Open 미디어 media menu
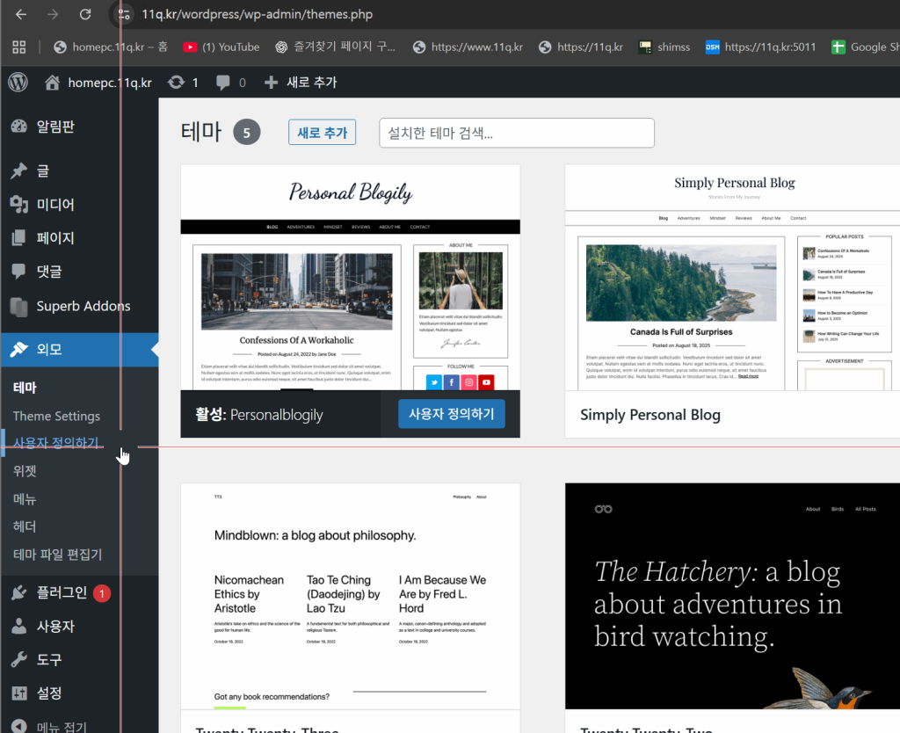The width and height of the screenshot is (900, 733). (x=79, y=205)
